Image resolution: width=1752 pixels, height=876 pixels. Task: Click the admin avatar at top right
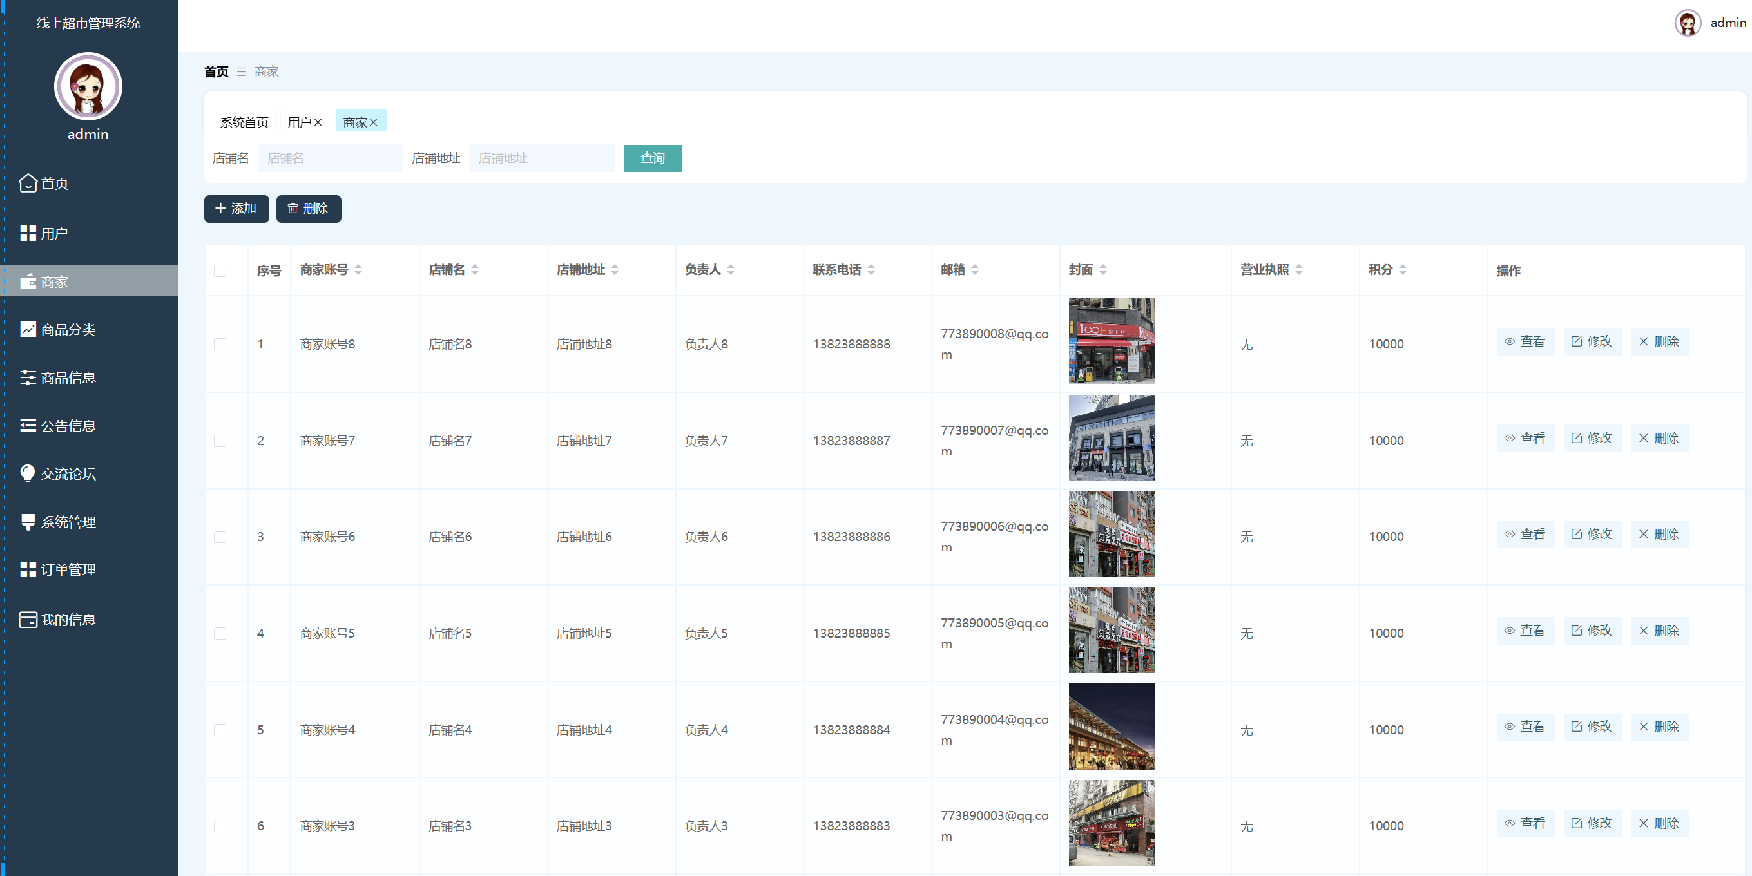click(1688, 23)
